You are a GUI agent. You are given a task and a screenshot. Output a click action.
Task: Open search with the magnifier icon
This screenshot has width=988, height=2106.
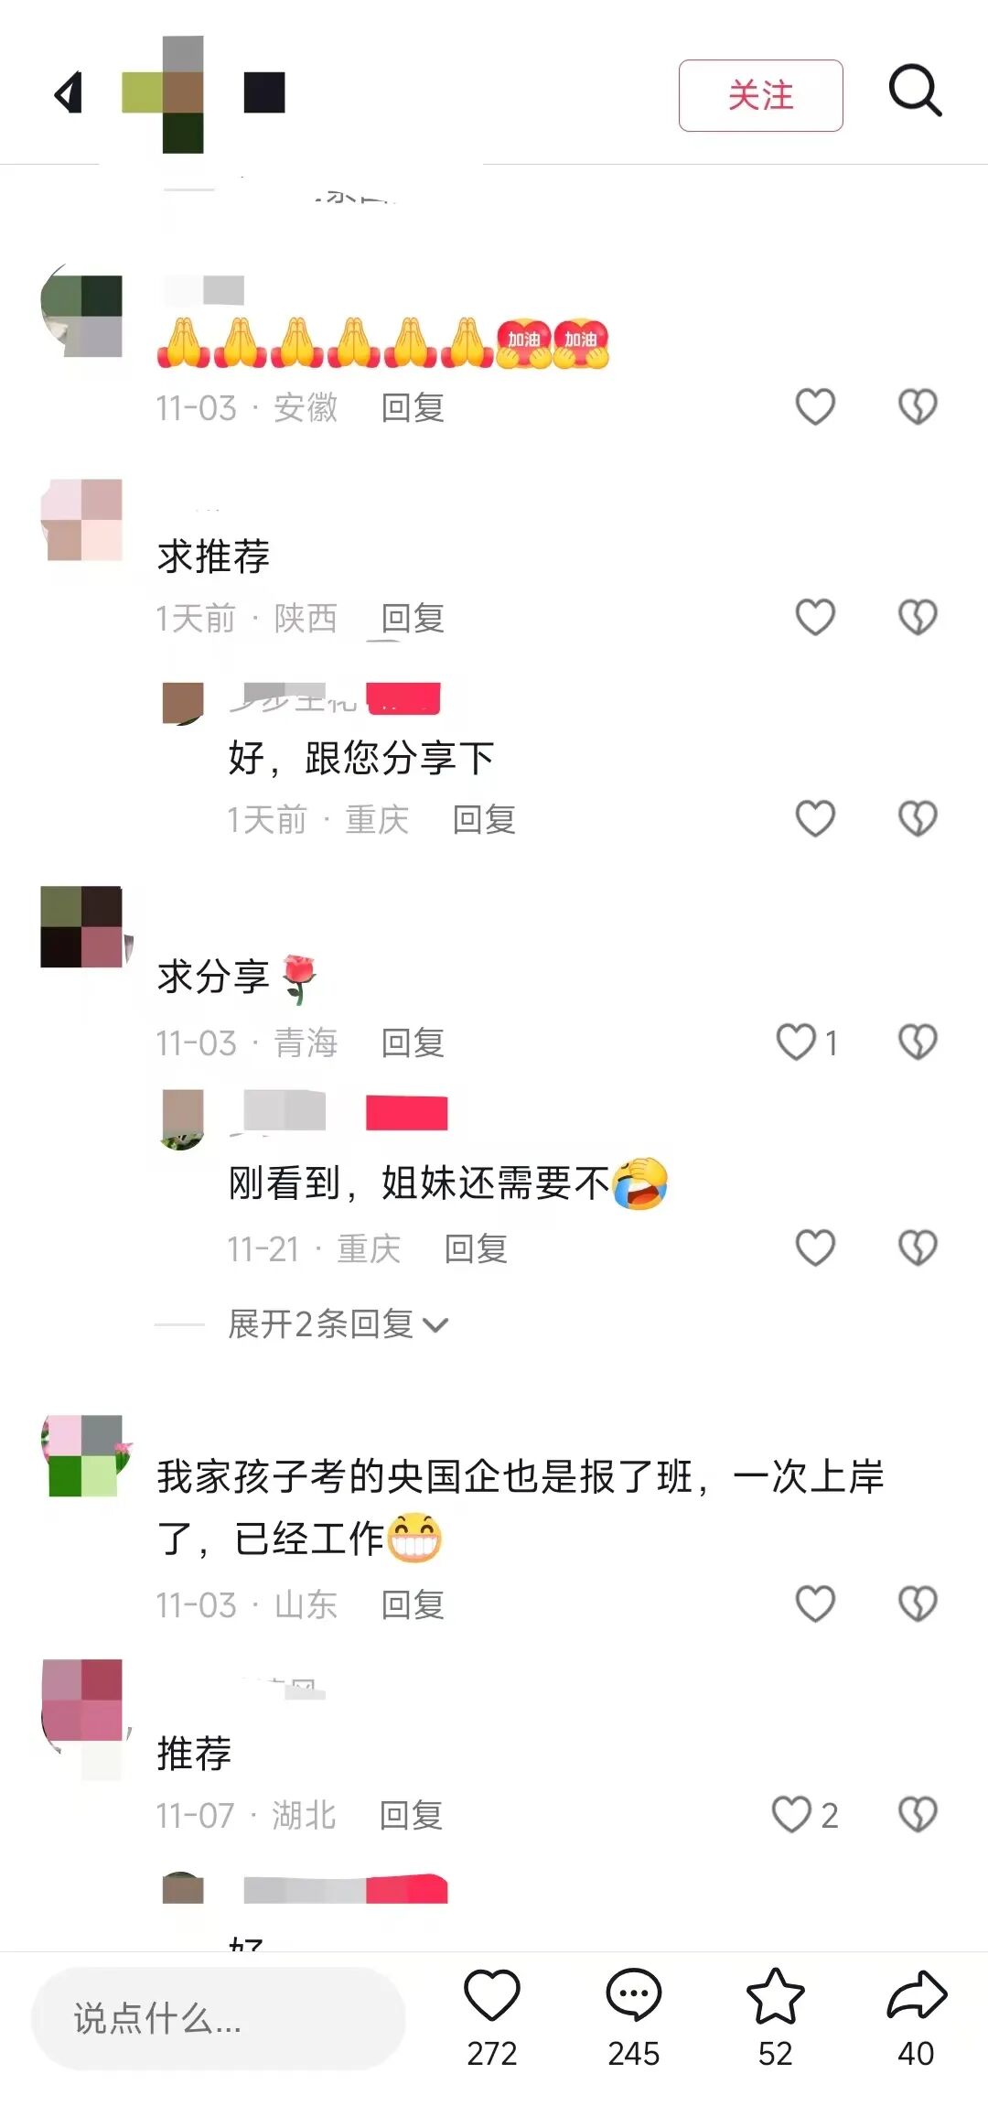click(915, 91)
